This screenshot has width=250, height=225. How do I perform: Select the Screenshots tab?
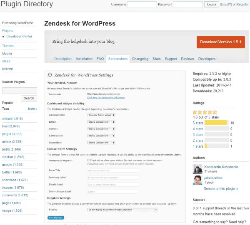coord(118,59)
